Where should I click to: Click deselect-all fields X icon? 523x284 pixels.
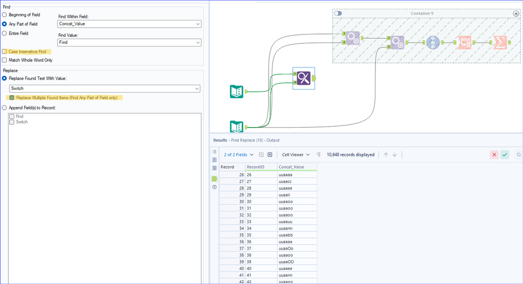(270, 155)
